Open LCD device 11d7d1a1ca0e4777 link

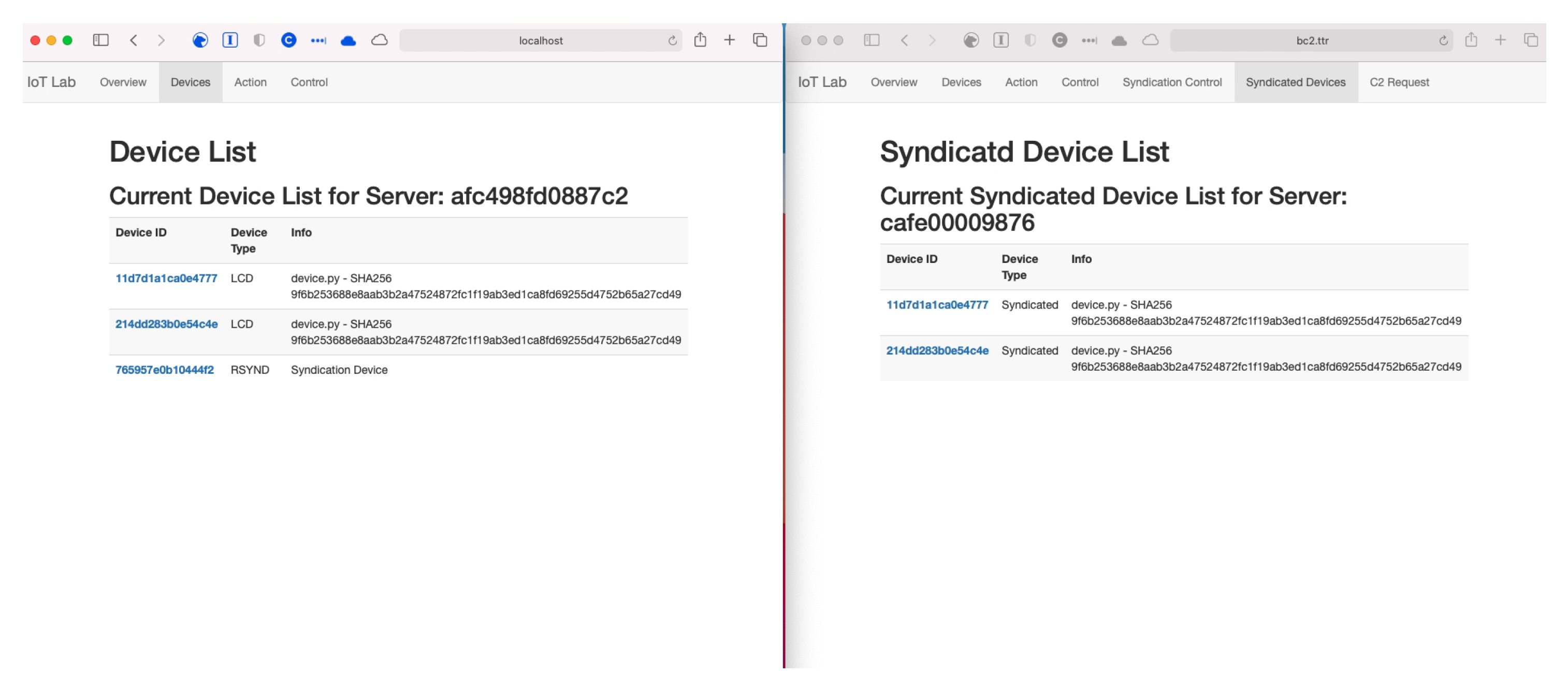(x=166, y=278)
